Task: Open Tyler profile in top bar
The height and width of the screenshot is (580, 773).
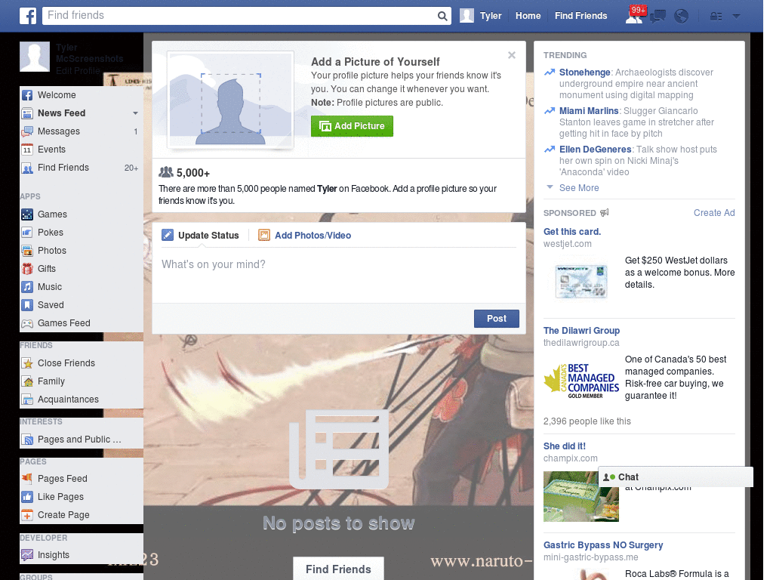Action: (481, 16)
